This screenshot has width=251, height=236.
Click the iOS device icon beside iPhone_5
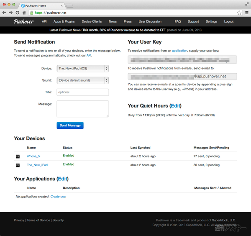pyautogui.click(x=18, y=156)
